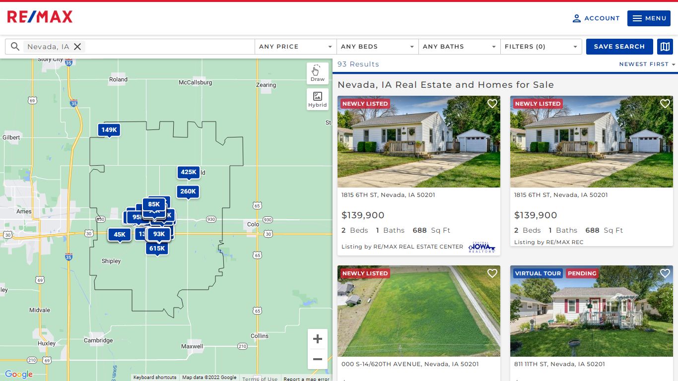Favorite the 000 S-14/620th Avenue listing
The width and height of the screenshot is (678, 381).
(x=492, y=273)
